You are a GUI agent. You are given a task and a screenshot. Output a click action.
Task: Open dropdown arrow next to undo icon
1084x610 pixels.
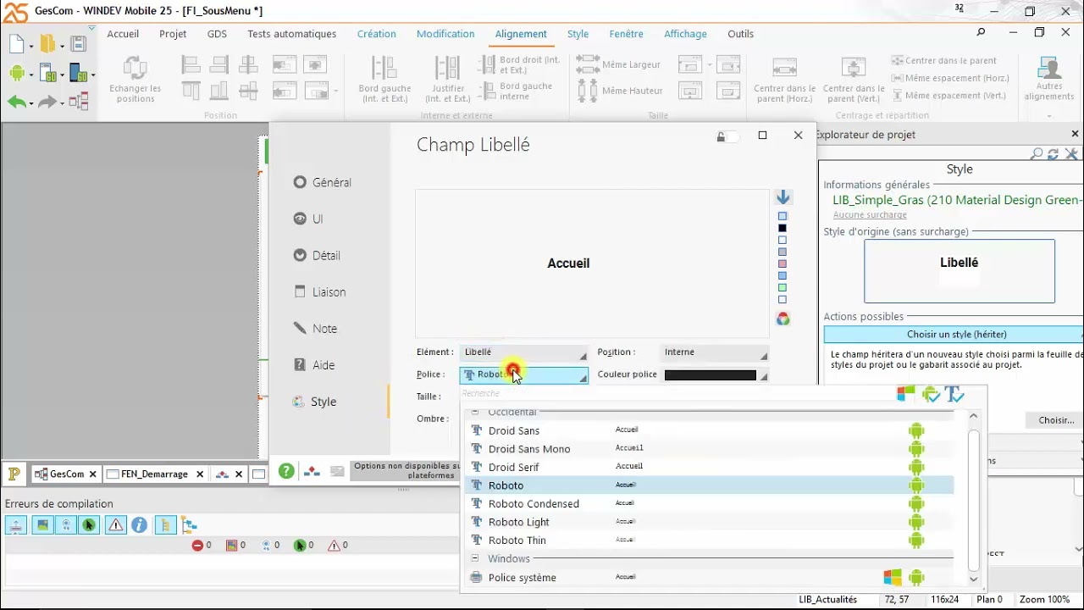31,103
